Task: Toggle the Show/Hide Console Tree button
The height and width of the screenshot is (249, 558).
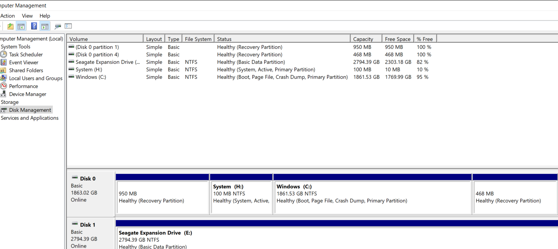Action: point(21,26)
